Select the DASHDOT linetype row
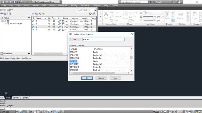 (100, 70)
